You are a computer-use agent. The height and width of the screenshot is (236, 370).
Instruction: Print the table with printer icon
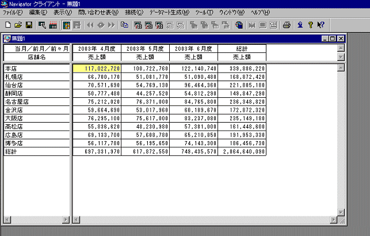click(287, 25)
